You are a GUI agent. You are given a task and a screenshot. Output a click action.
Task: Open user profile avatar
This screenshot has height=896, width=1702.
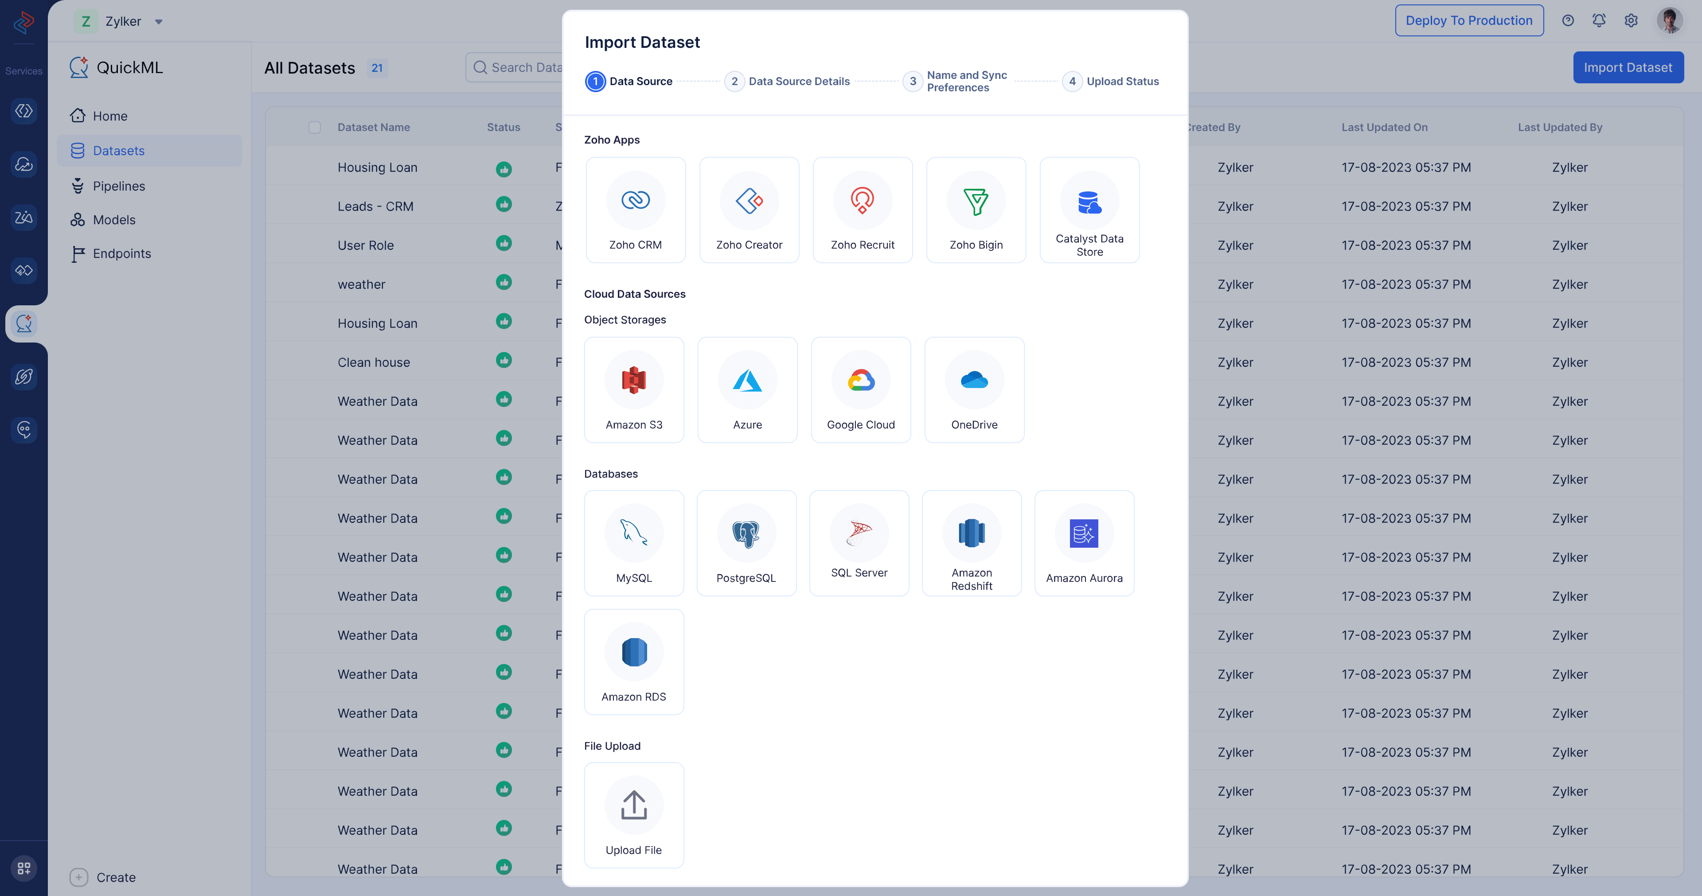pyautogui.click(x=1670, y=20)
